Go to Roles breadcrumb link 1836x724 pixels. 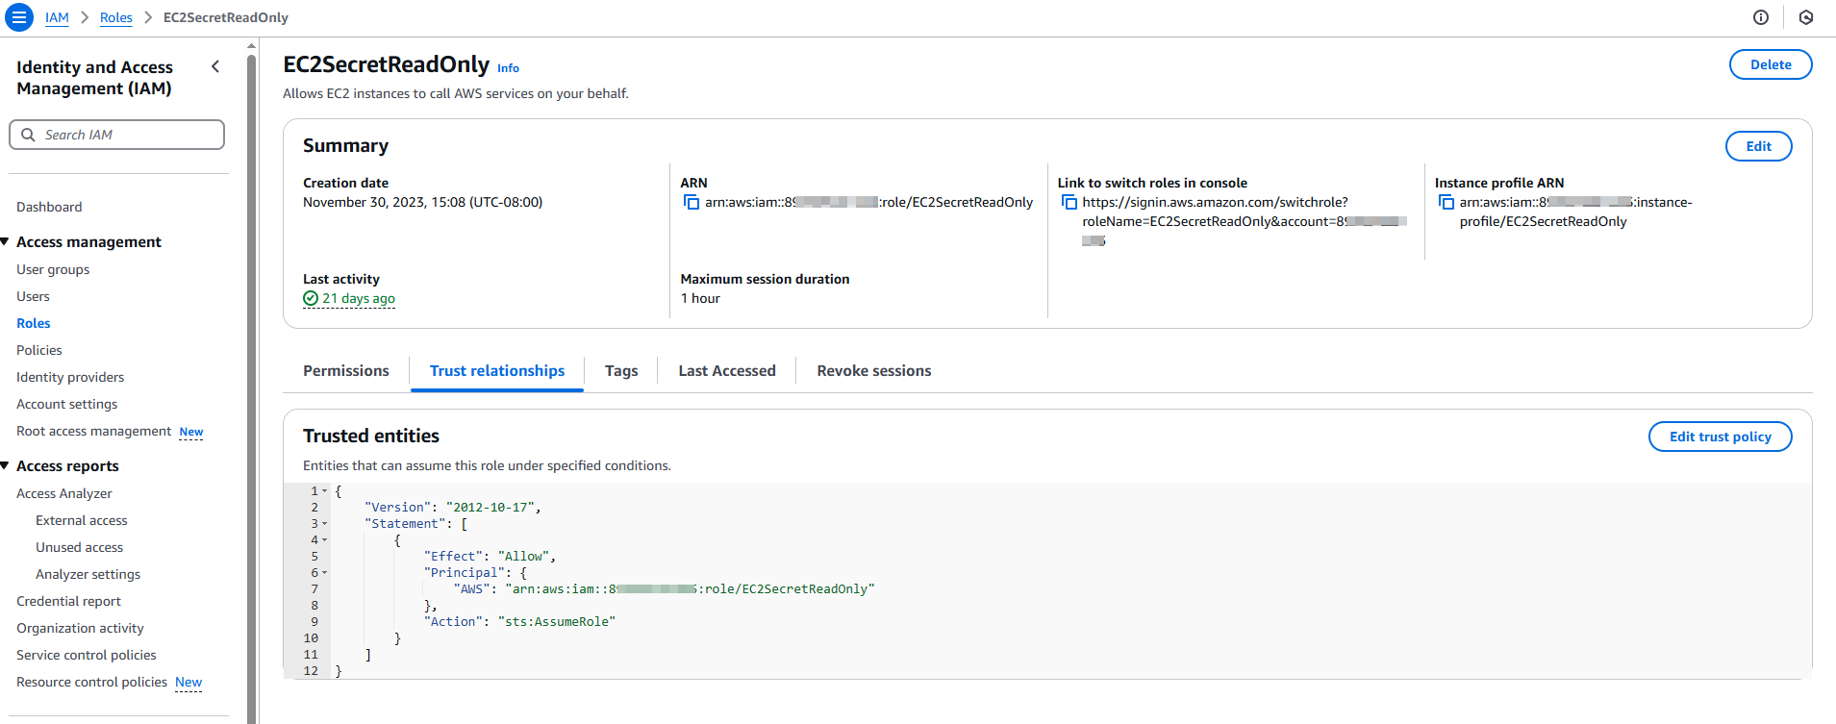click(x=116, y=17)
